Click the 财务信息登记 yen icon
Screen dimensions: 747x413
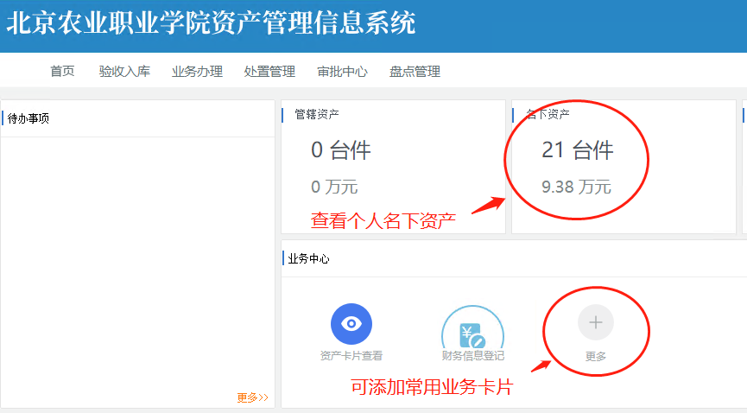pos(472,328)
